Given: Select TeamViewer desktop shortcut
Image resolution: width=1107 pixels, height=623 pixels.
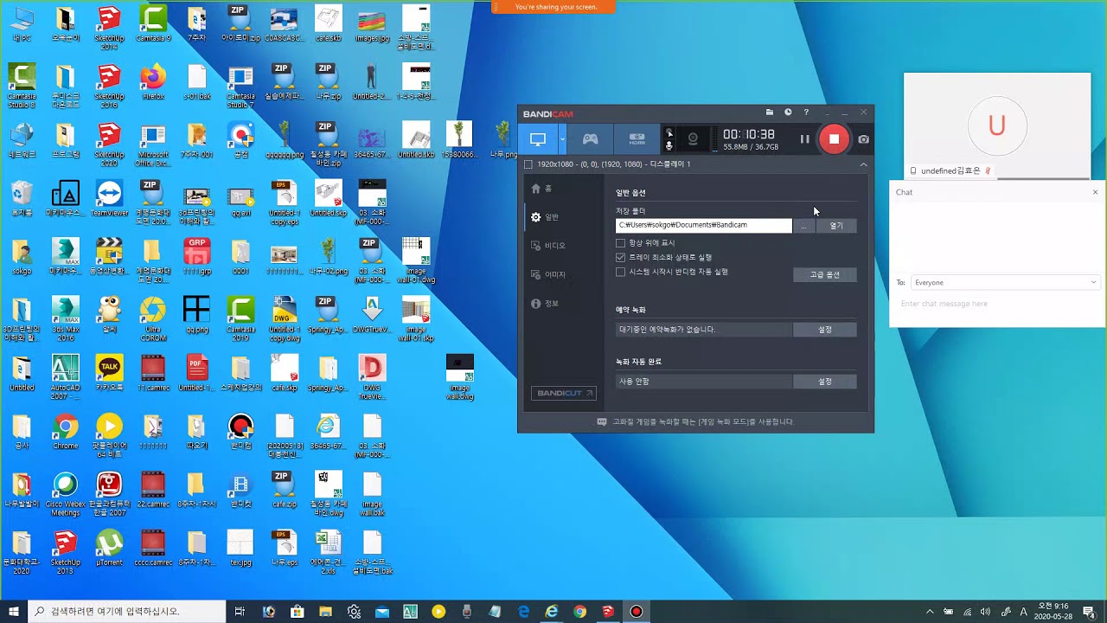Looking at the screenshot, I should pyautogui.click(x=109, y=198).
